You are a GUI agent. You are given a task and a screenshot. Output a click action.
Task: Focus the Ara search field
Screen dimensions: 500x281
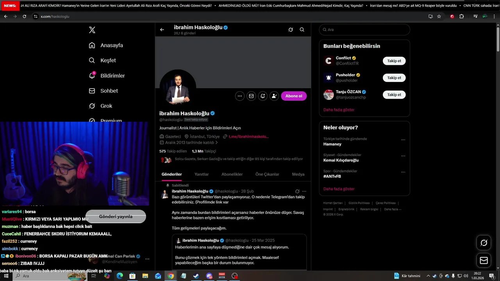click(364, 30)
